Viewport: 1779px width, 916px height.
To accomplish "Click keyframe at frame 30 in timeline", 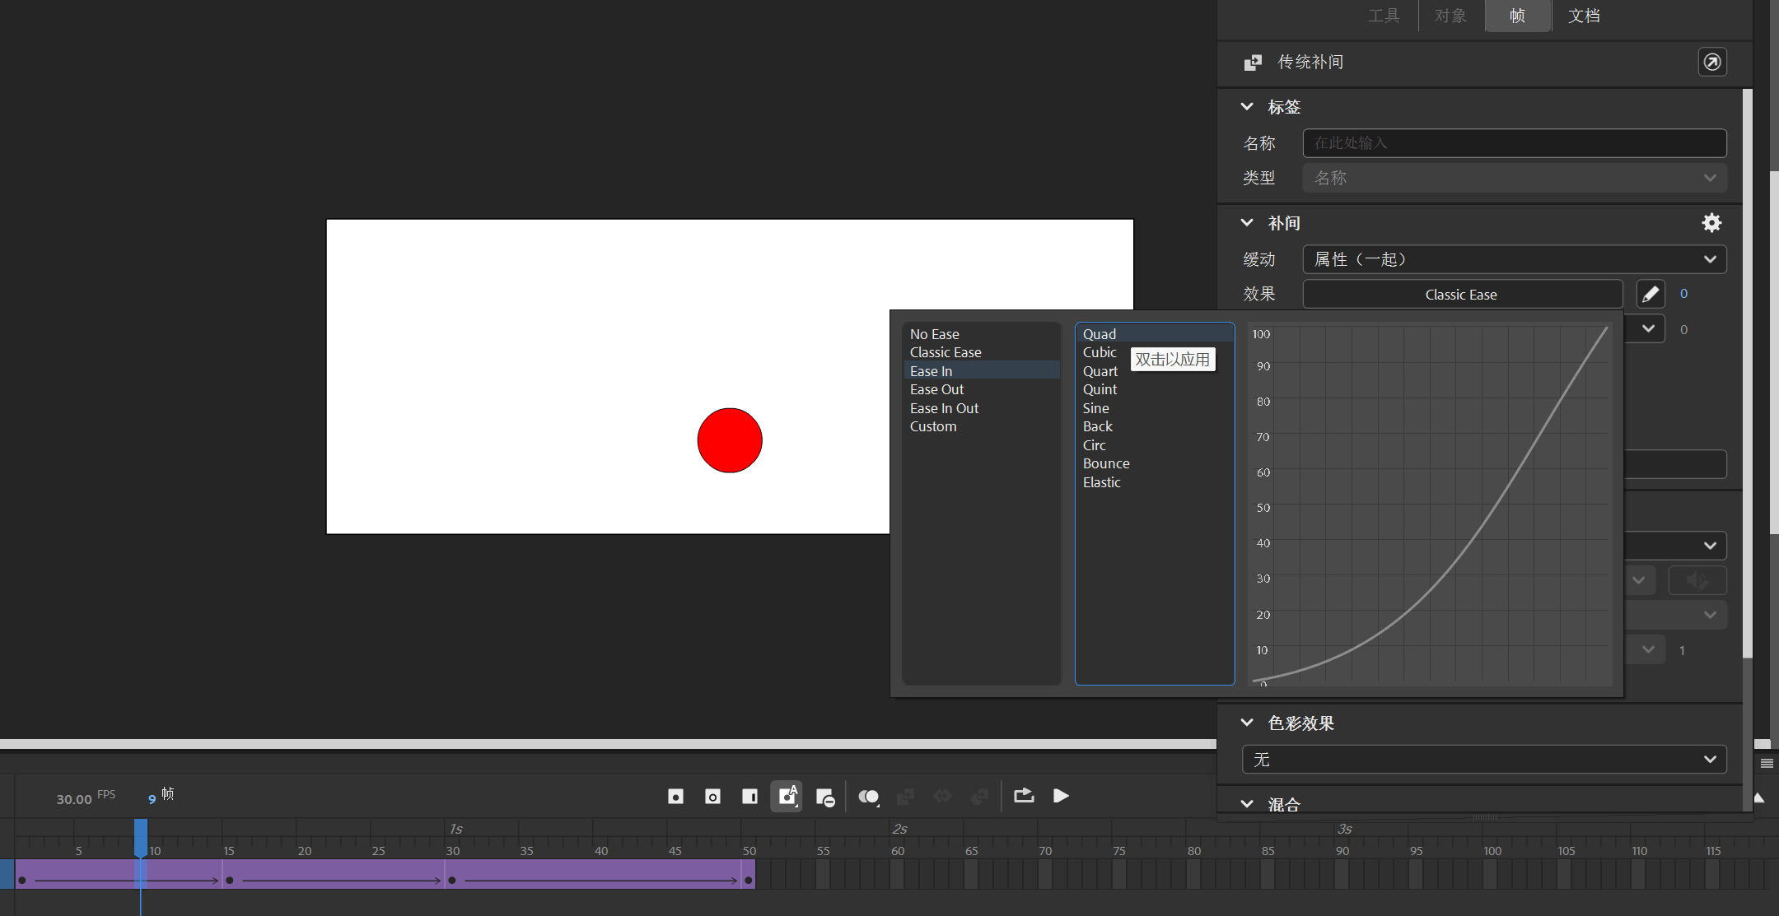I will point(452,880).
